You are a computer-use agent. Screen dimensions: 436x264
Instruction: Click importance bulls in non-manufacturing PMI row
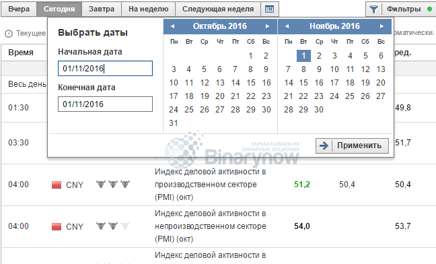pyautogui.click(x=113, y=226)
